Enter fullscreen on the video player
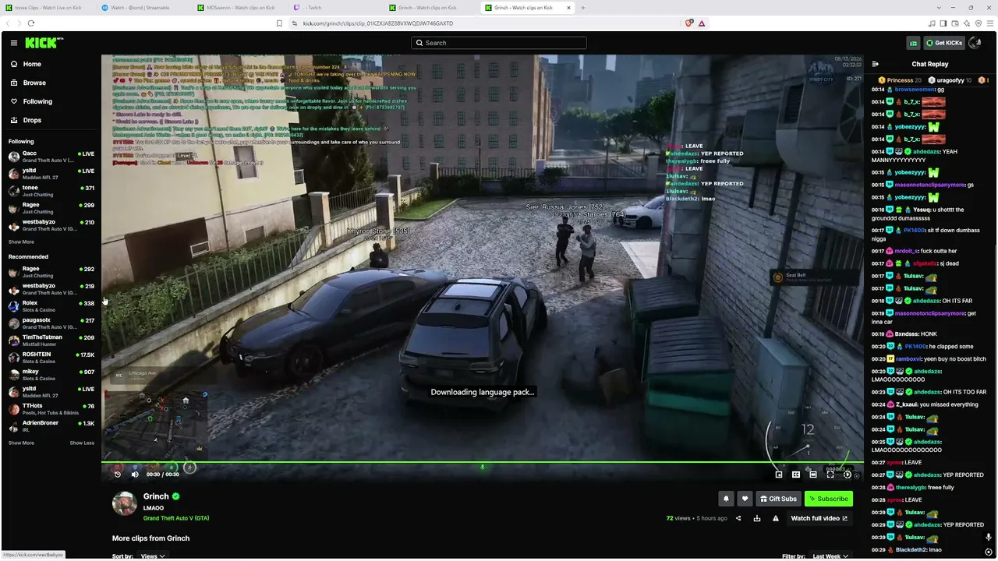The height and width of the screenshot is (561, 998). click(830, 474)
